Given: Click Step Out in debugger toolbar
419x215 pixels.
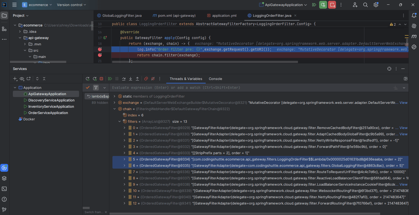Looking at the screenshot, I should (x=137, y=79).
